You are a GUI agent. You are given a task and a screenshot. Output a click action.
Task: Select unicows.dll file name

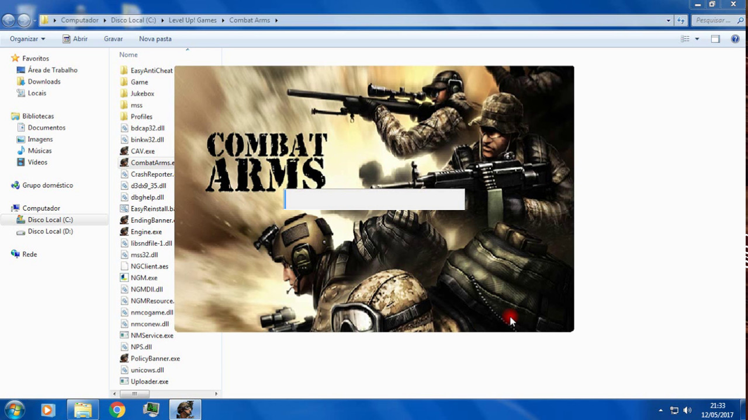pyautogui.click(x=147, y=370)
